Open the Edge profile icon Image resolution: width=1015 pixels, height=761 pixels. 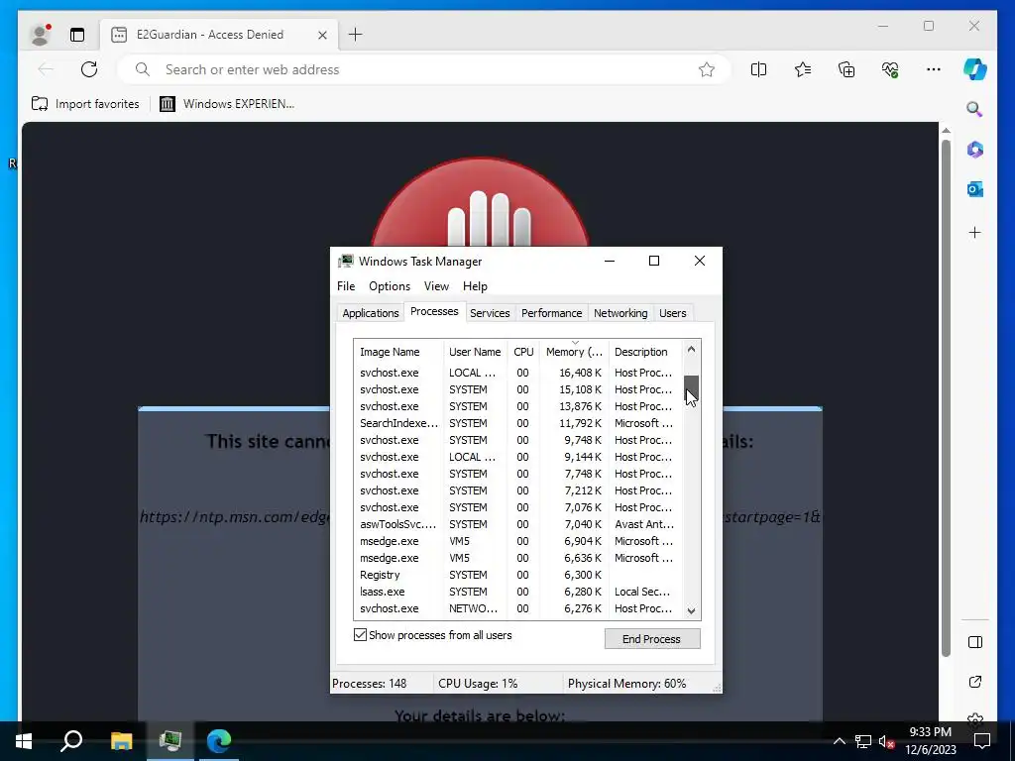40,35
